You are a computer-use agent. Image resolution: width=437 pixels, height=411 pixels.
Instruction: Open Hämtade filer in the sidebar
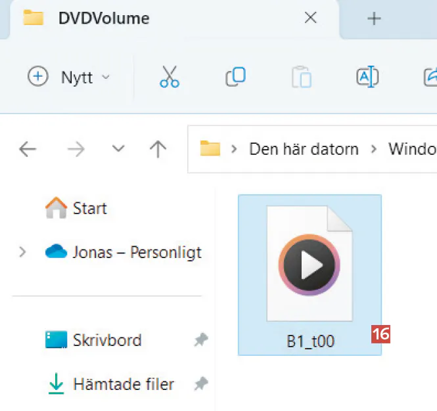[x=124, y=384]
